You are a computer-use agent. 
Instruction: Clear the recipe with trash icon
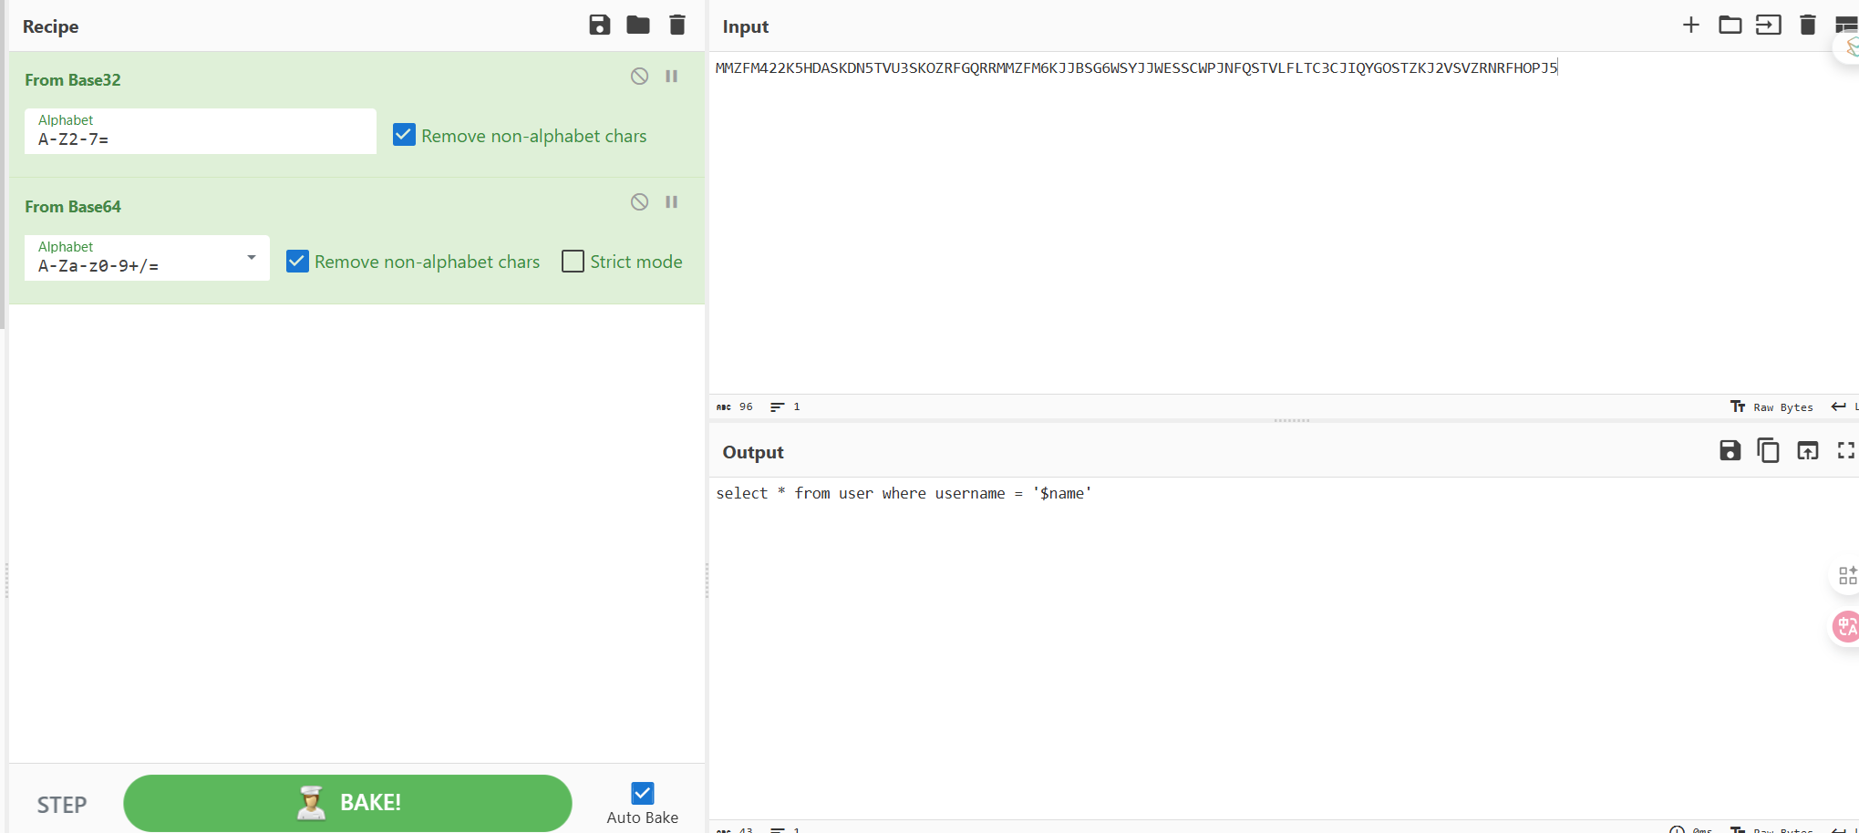coord(677,25)
